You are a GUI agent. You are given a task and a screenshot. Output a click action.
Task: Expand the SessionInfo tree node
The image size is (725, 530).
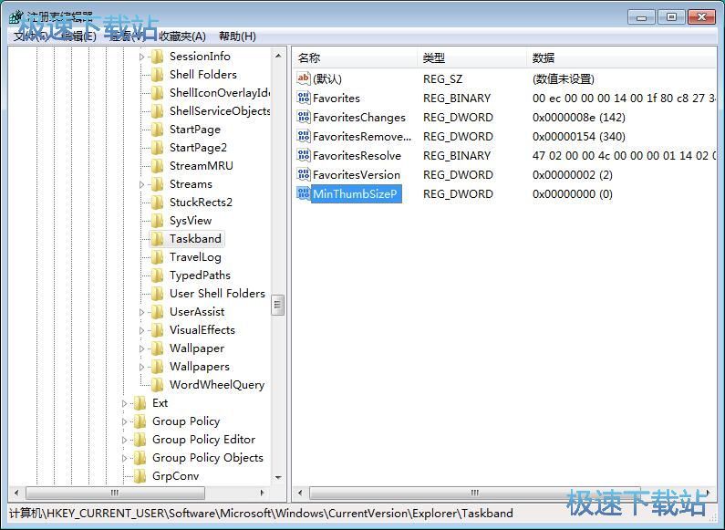pos(142,57)
